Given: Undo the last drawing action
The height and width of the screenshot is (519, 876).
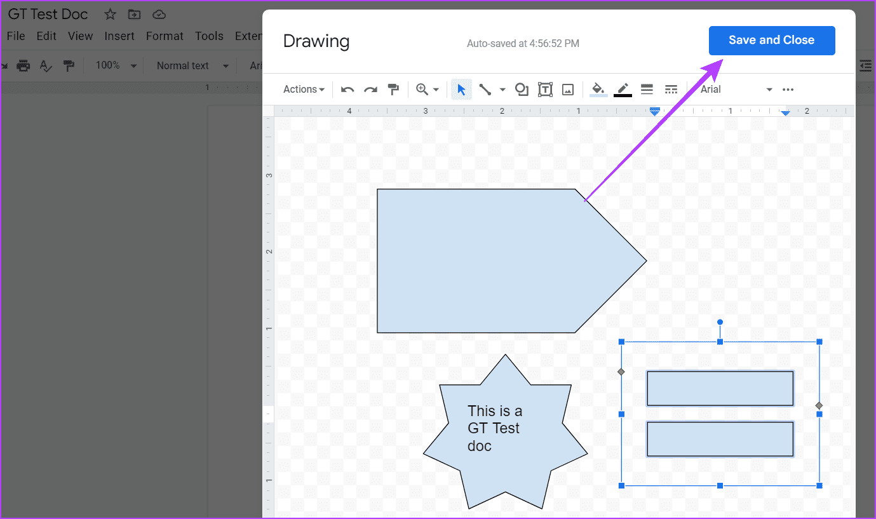Looking at the screenshot, I should coord(347,90).
